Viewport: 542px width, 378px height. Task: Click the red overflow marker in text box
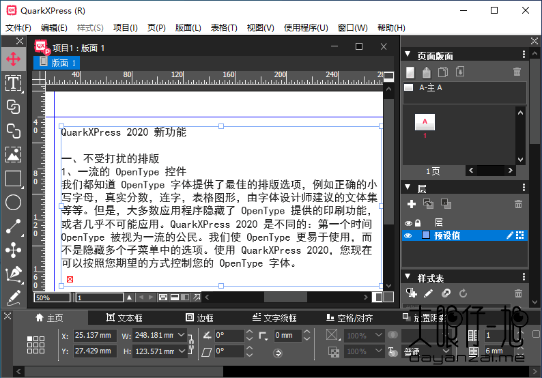70,279
